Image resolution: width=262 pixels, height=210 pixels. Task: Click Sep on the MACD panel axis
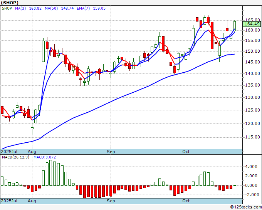111,201
